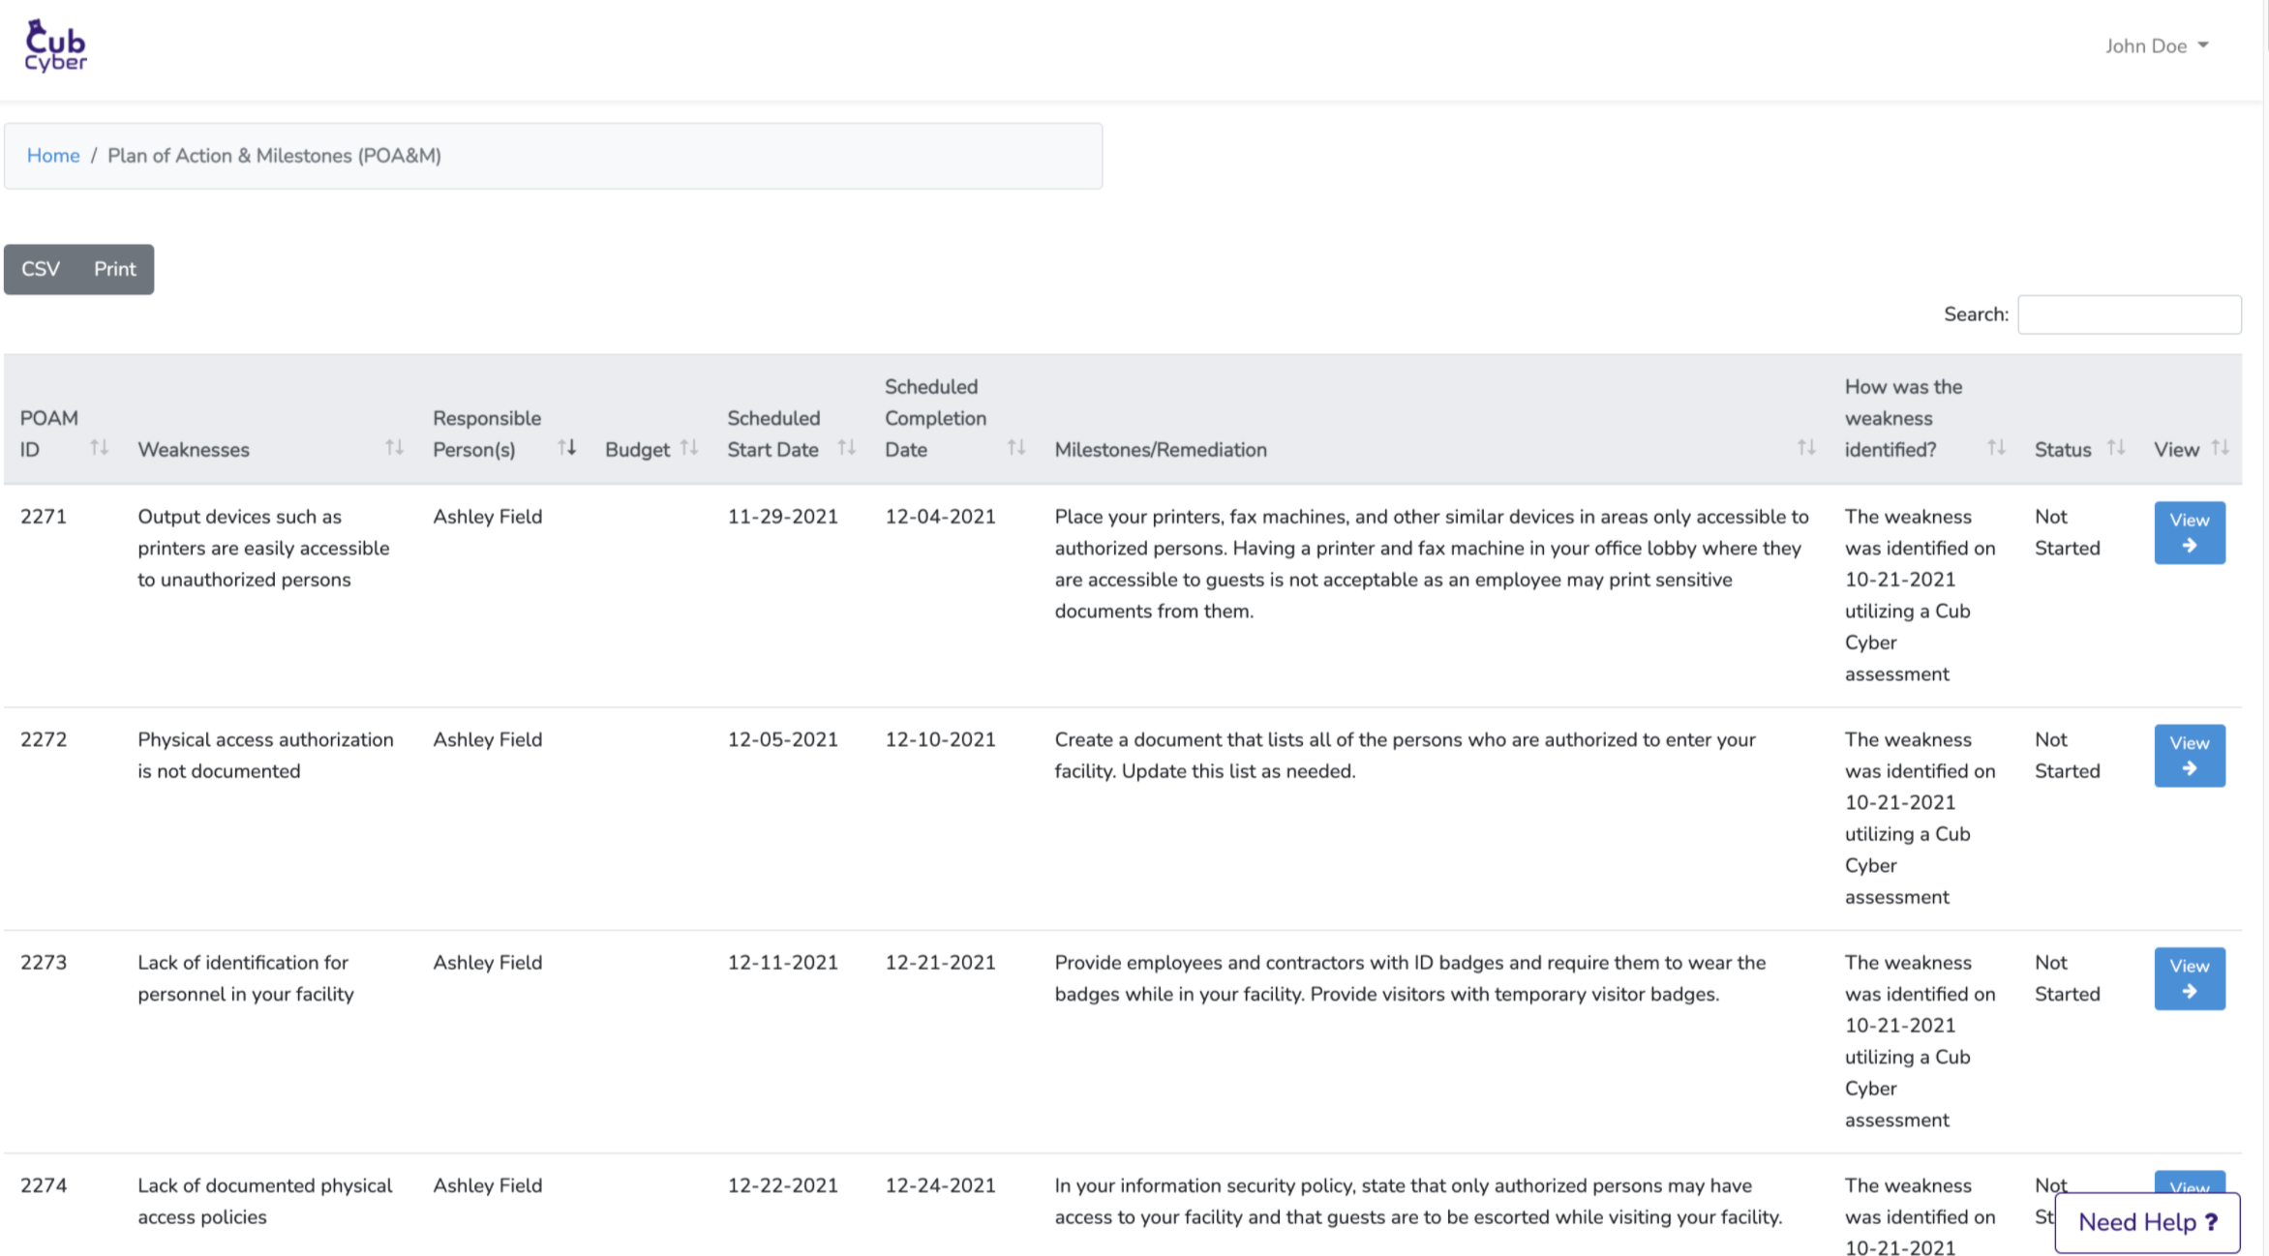Sort by Responsible Person(s) column
The height and width of the screenshot is (1256, 2269).
point(567,447)
